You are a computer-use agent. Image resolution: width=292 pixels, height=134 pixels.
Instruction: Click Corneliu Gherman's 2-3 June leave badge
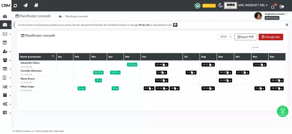161,73
